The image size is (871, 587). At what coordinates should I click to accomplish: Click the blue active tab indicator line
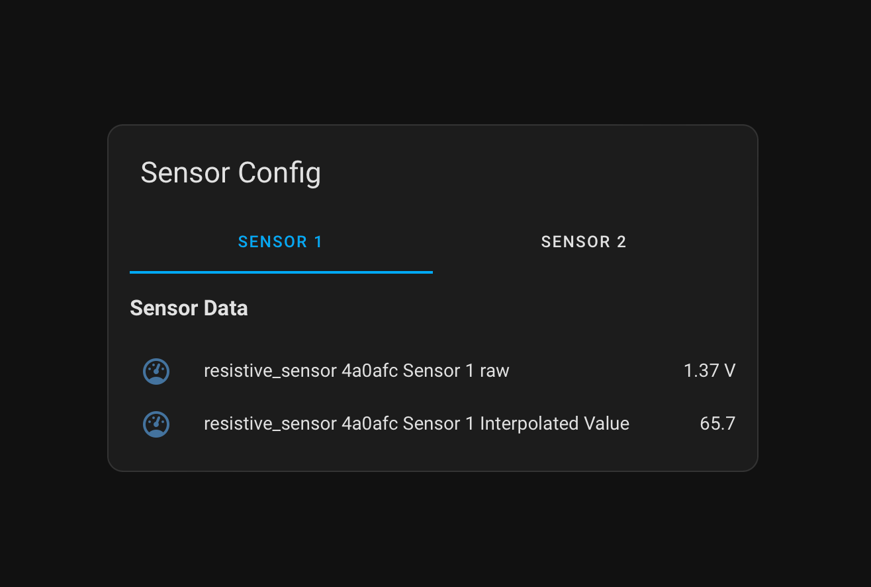point(281,272)
